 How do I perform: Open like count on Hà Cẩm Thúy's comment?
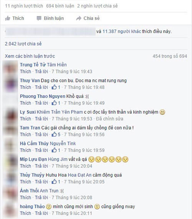56,150
